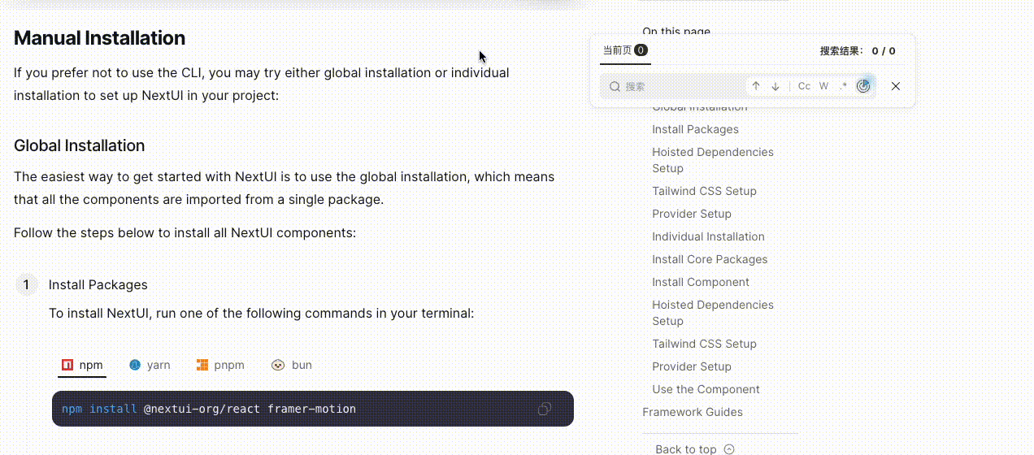Select the 当前页 current page tab
This screenshot has height=455, width=1034.
(625, 50)
